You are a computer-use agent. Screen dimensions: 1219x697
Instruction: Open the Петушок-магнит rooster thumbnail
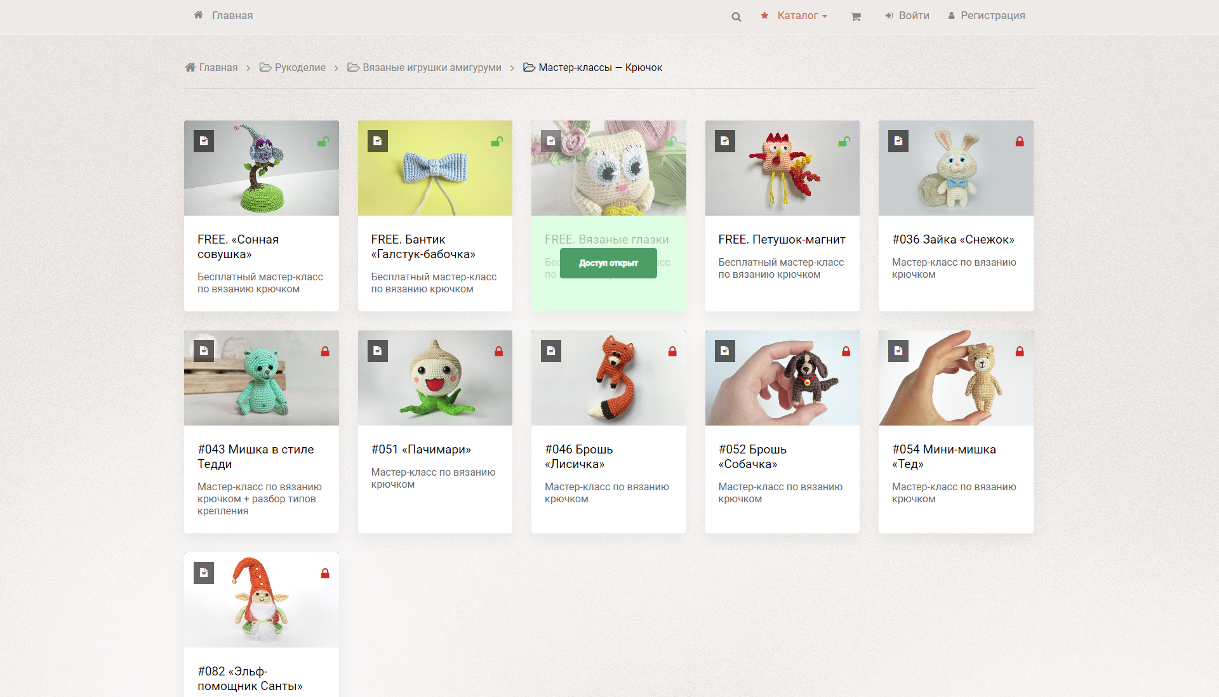point(782,168)
